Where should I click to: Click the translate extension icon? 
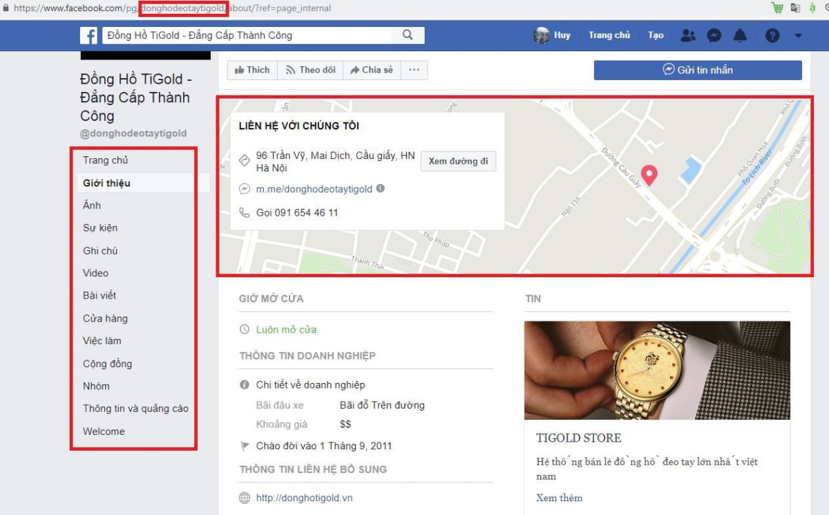tap(795, 8)
